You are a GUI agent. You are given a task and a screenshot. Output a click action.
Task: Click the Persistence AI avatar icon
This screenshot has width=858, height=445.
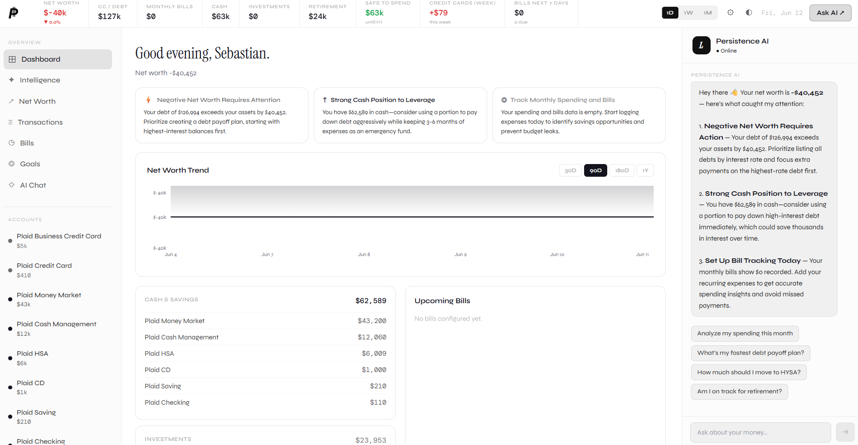(701, 45)
